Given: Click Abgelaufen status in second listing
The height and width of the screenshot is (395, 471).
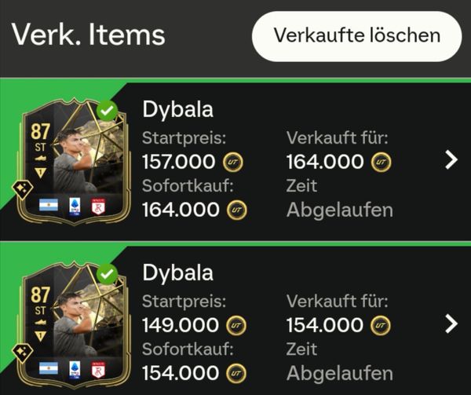Looking at the screenshot, I should pos(340,373).
